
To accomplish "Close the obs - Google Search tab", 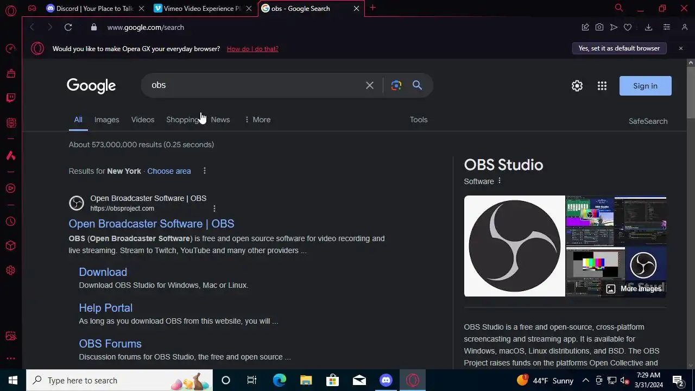I will (357, 8).
